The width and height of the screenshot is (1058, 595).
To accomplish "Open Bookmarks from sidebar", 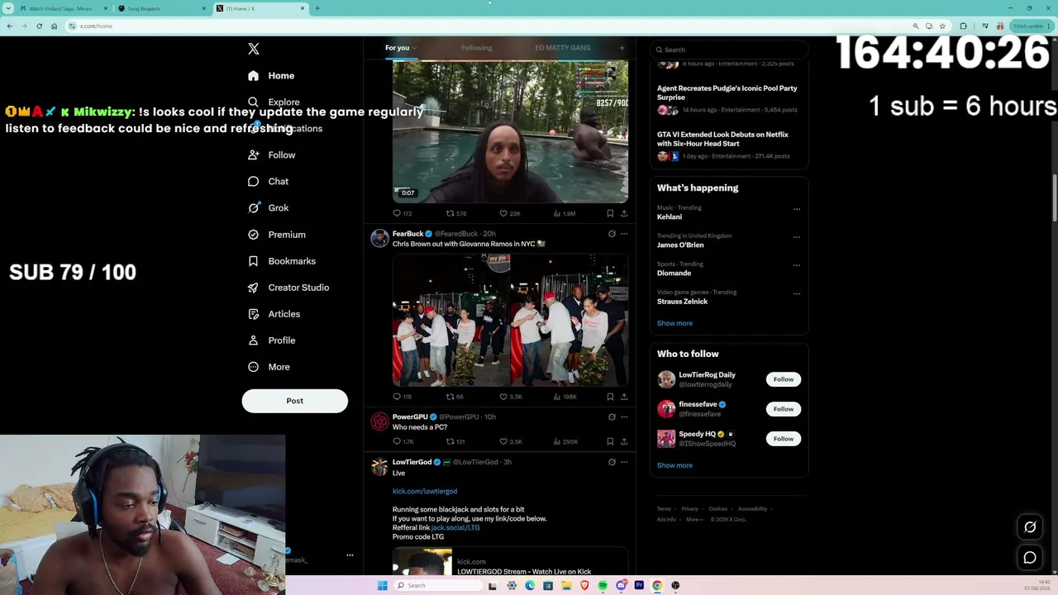I will (281, 260).
